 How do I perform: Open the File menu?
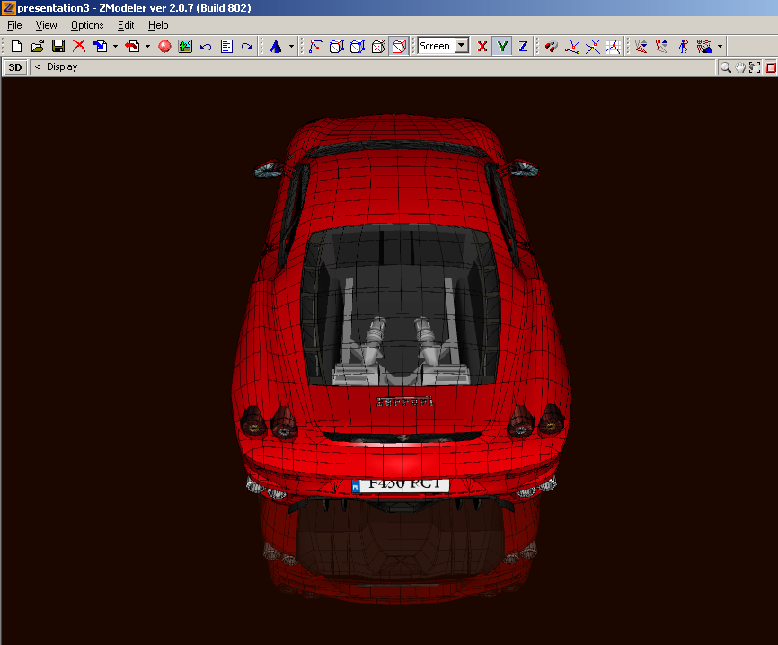pos(14,25)
